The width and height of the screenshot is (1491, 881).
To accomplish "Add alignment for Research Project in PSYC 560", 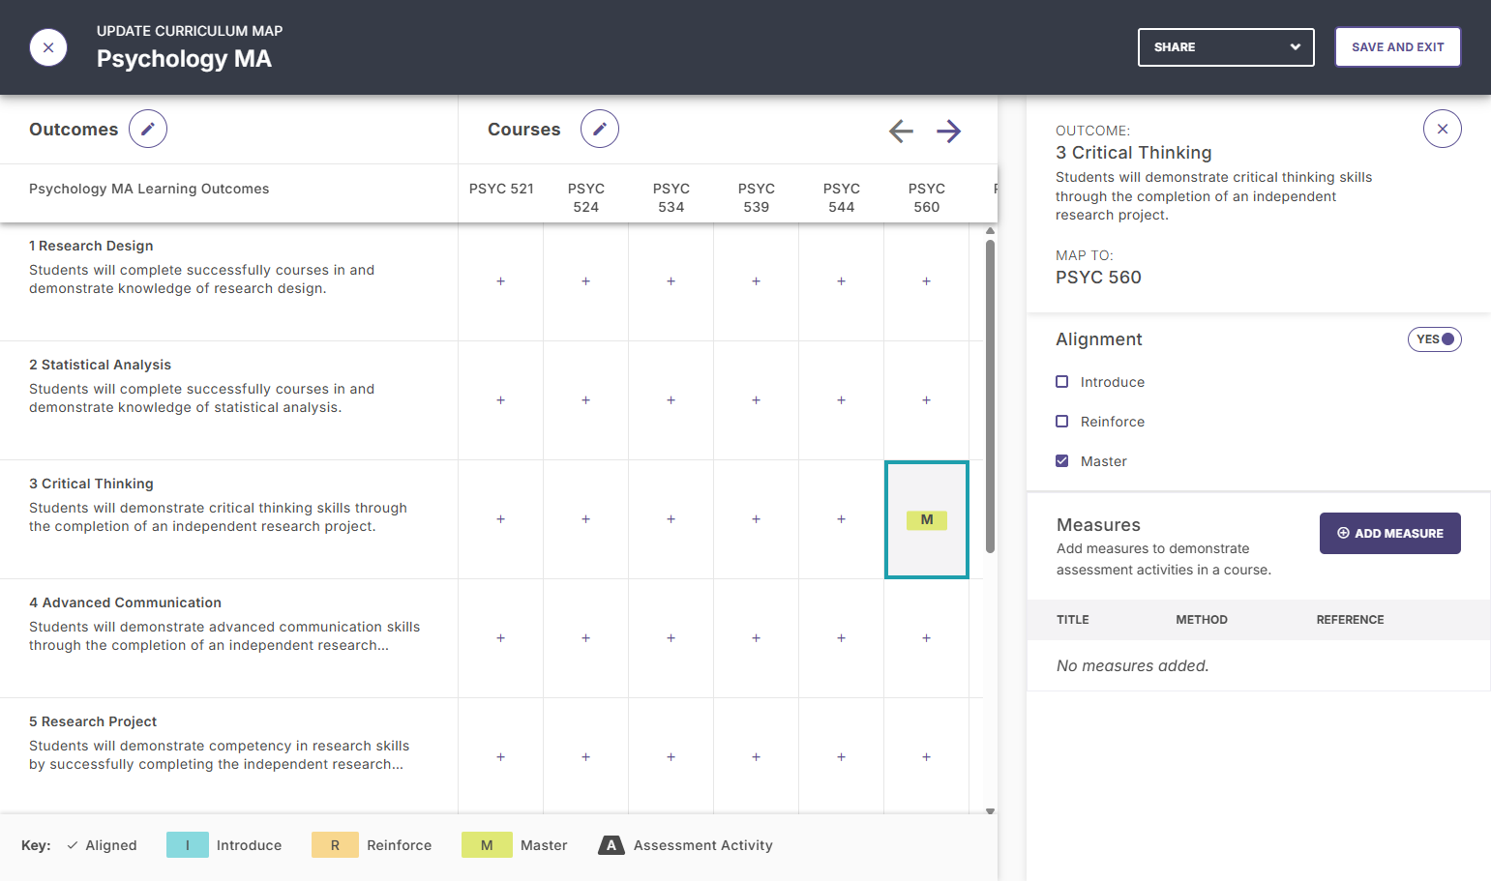I will point(926,757).
